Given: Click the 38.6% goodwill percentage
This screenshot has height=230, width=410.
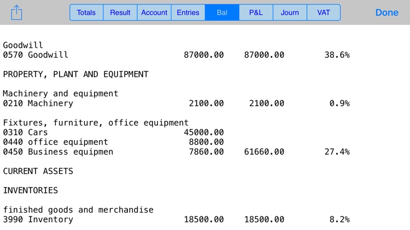Looking at the screenshot, I should point(337,55).
